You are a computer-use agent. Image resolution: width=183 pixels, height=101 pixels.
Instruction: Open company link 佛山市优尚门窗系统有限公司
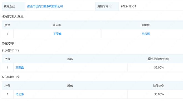pyautogui.click(x=45, y=6)
